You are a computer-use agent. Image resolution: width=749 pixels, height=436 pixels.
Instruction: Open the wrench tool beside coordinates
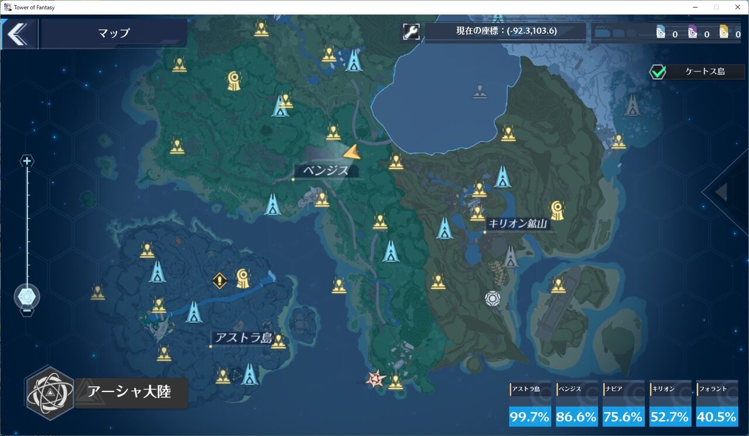tap(411, 32)
